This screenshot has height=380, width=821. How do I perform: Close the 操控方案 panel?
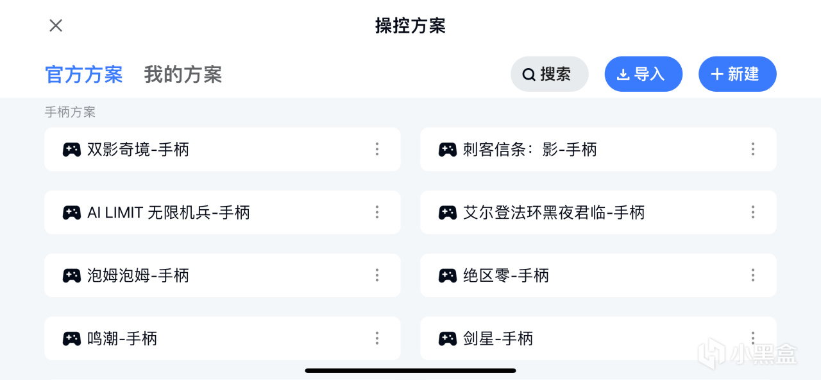tap(56, 26)
